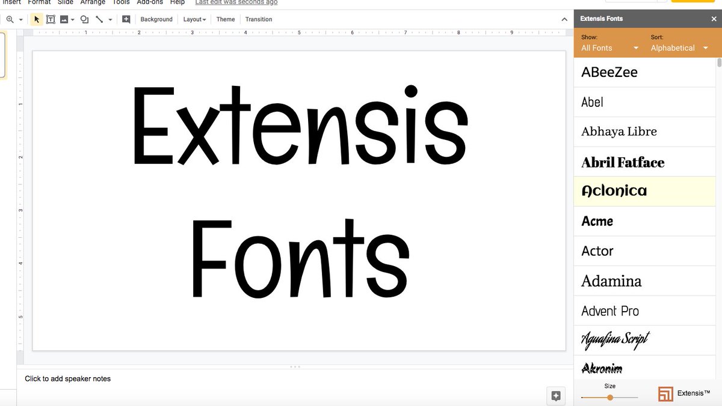Screen dimensions: 722x406
Task: Open the line type dropdown arrow
Action: pos(110,20)
